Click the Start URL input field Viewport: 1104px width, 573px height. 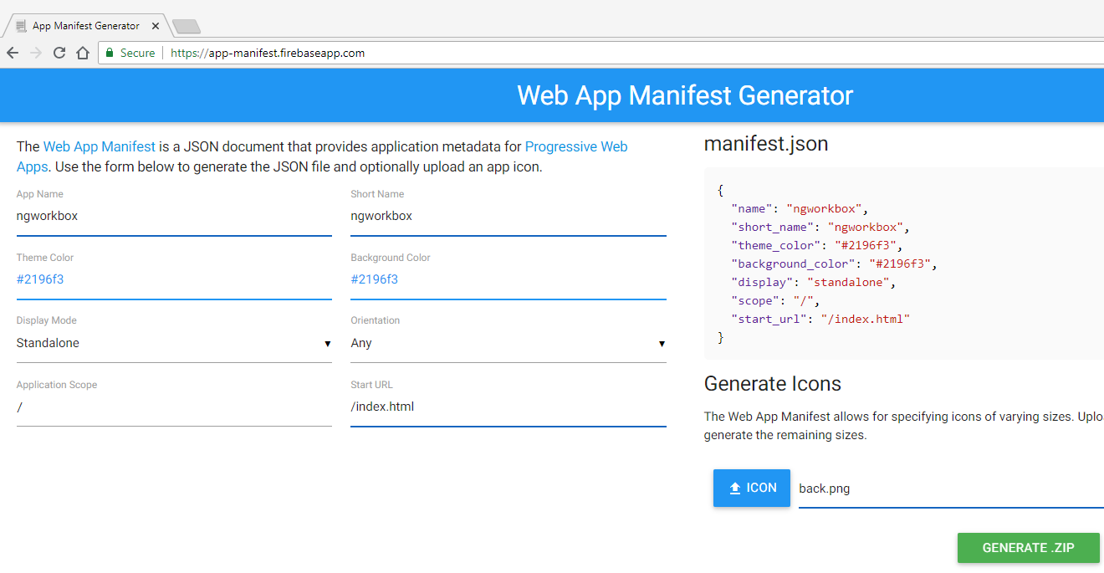point(508,407)
